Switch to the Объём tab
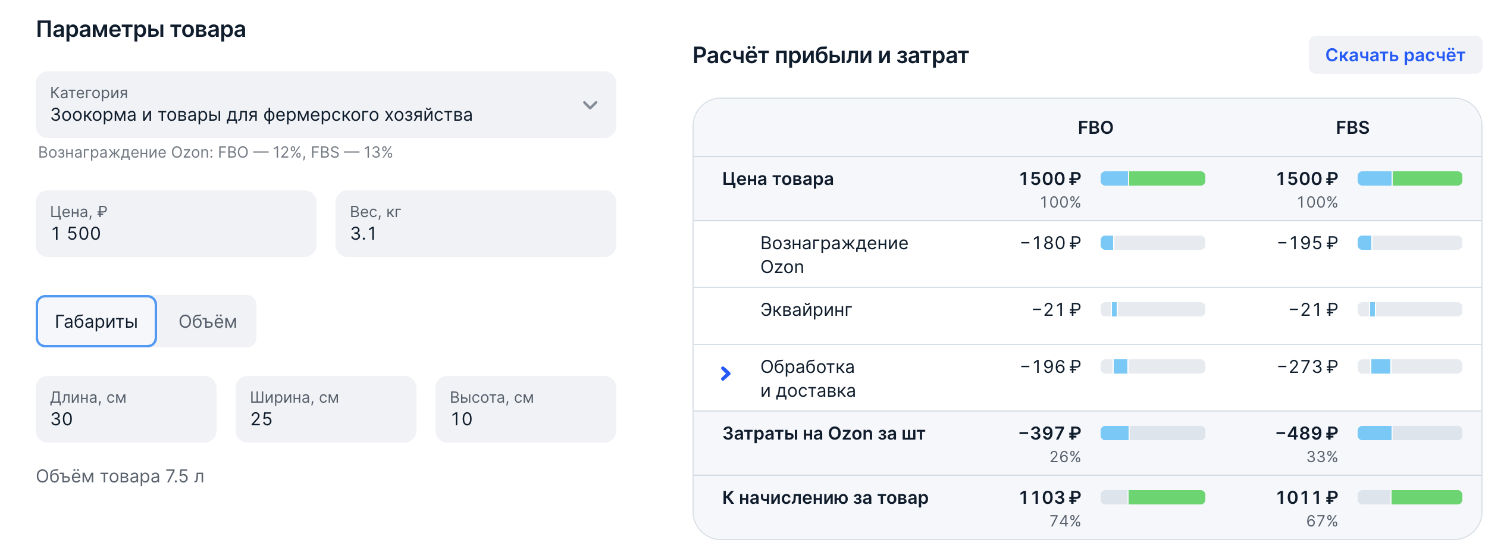The width and height of the screenshot is (1504, 552). pos(208,321)
